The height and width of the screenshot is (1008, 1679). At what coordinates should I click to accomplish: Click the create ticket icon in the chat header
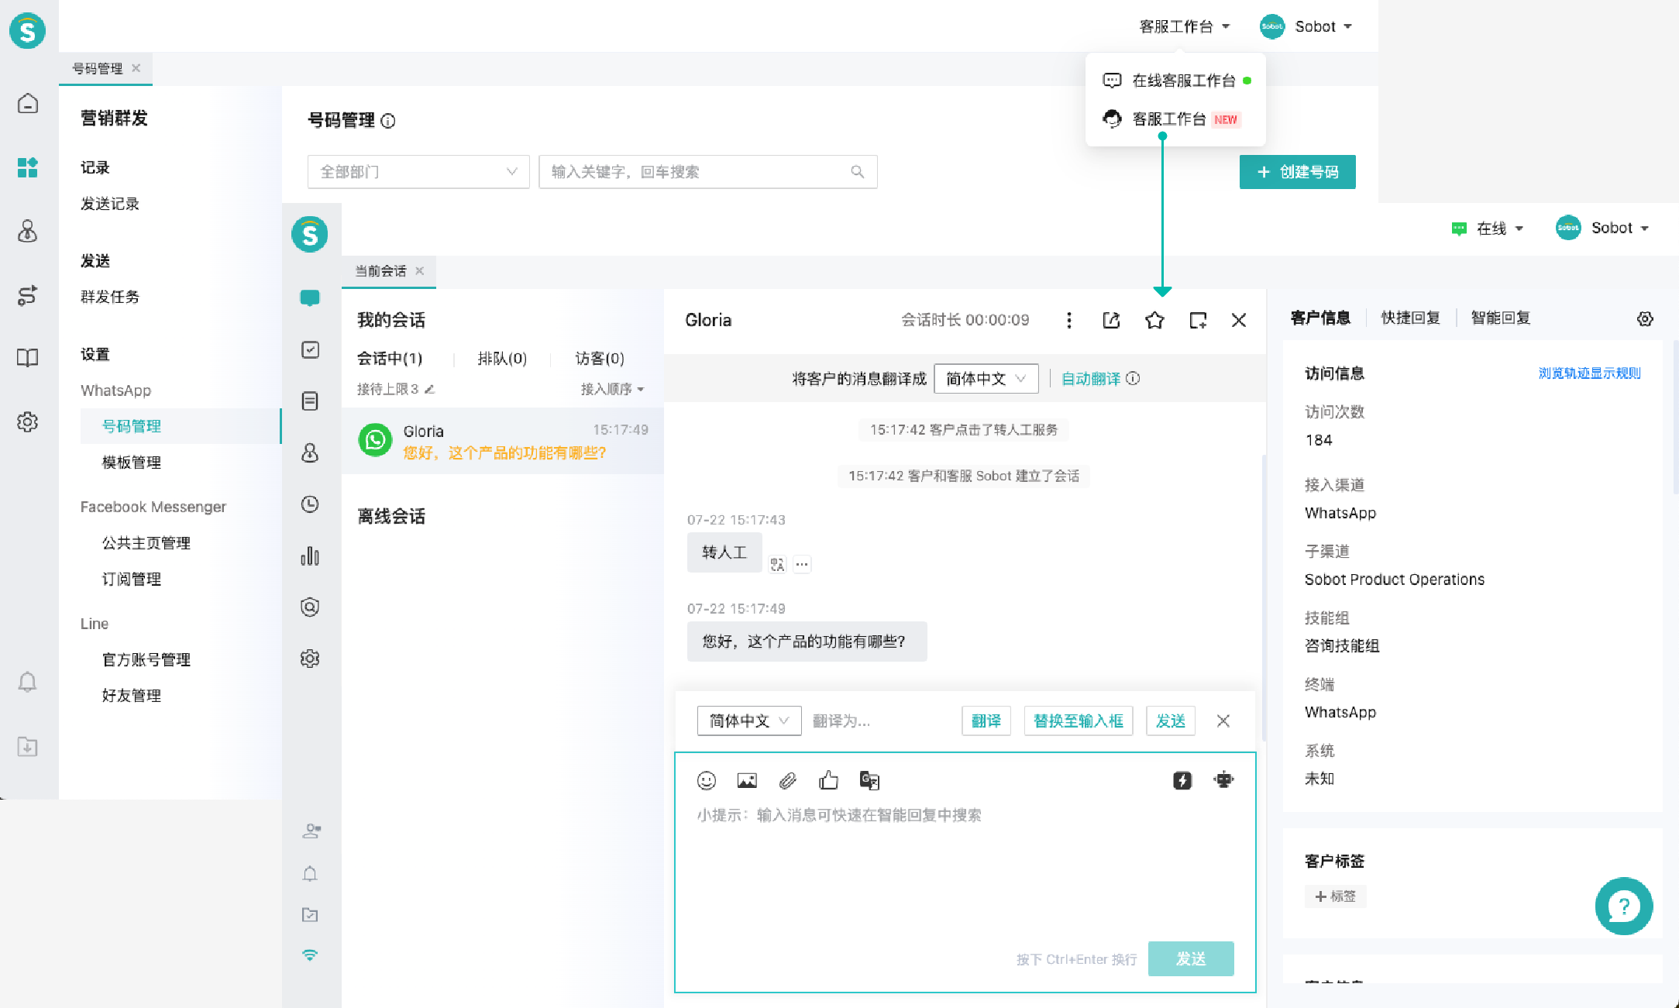1198,321
